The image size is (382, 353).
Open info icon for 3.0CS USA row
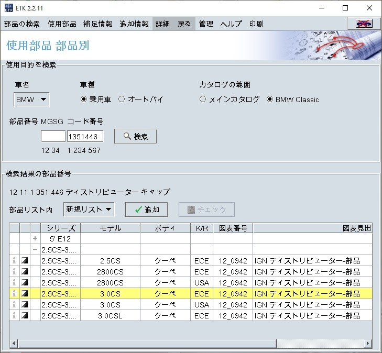coord(14,304)
